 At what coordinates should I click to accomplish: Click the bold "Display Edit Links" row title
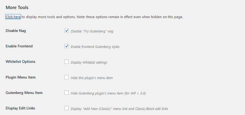tap(20, 108)
